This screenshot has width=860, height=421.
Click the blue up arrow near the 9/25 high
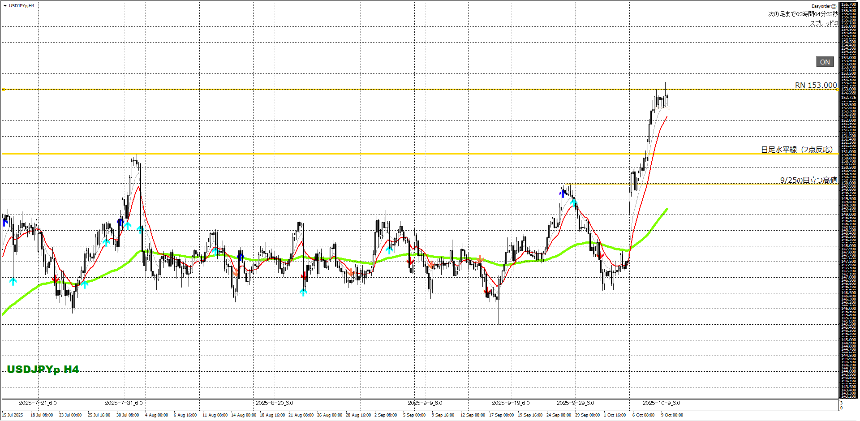coord(563,193)
